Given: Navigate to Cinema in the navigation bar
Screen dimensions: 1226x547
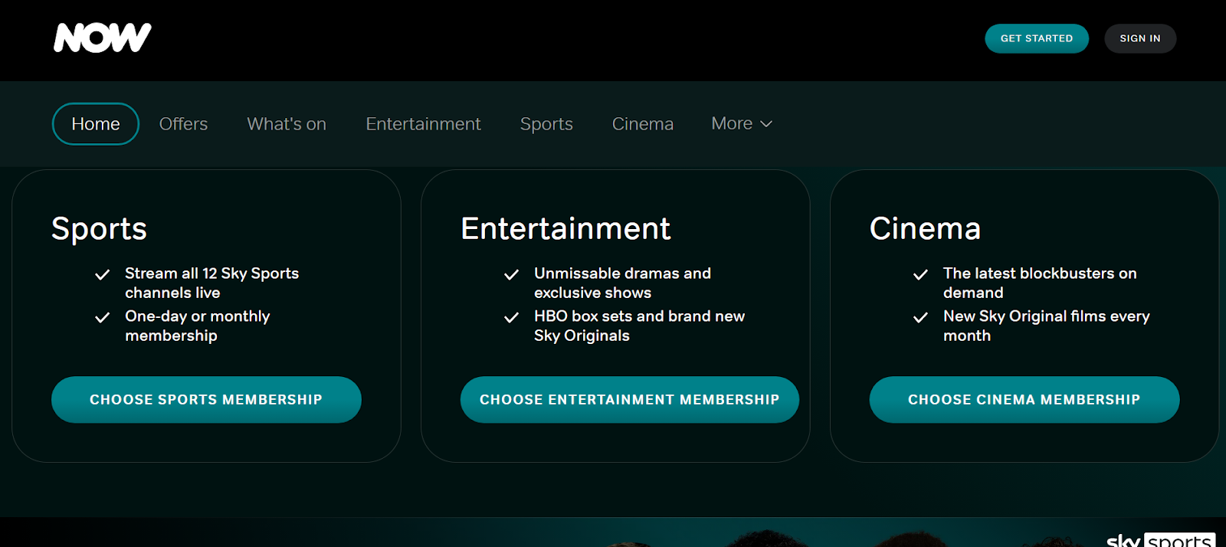Looking at the screenshot, I should click(642, 124).
